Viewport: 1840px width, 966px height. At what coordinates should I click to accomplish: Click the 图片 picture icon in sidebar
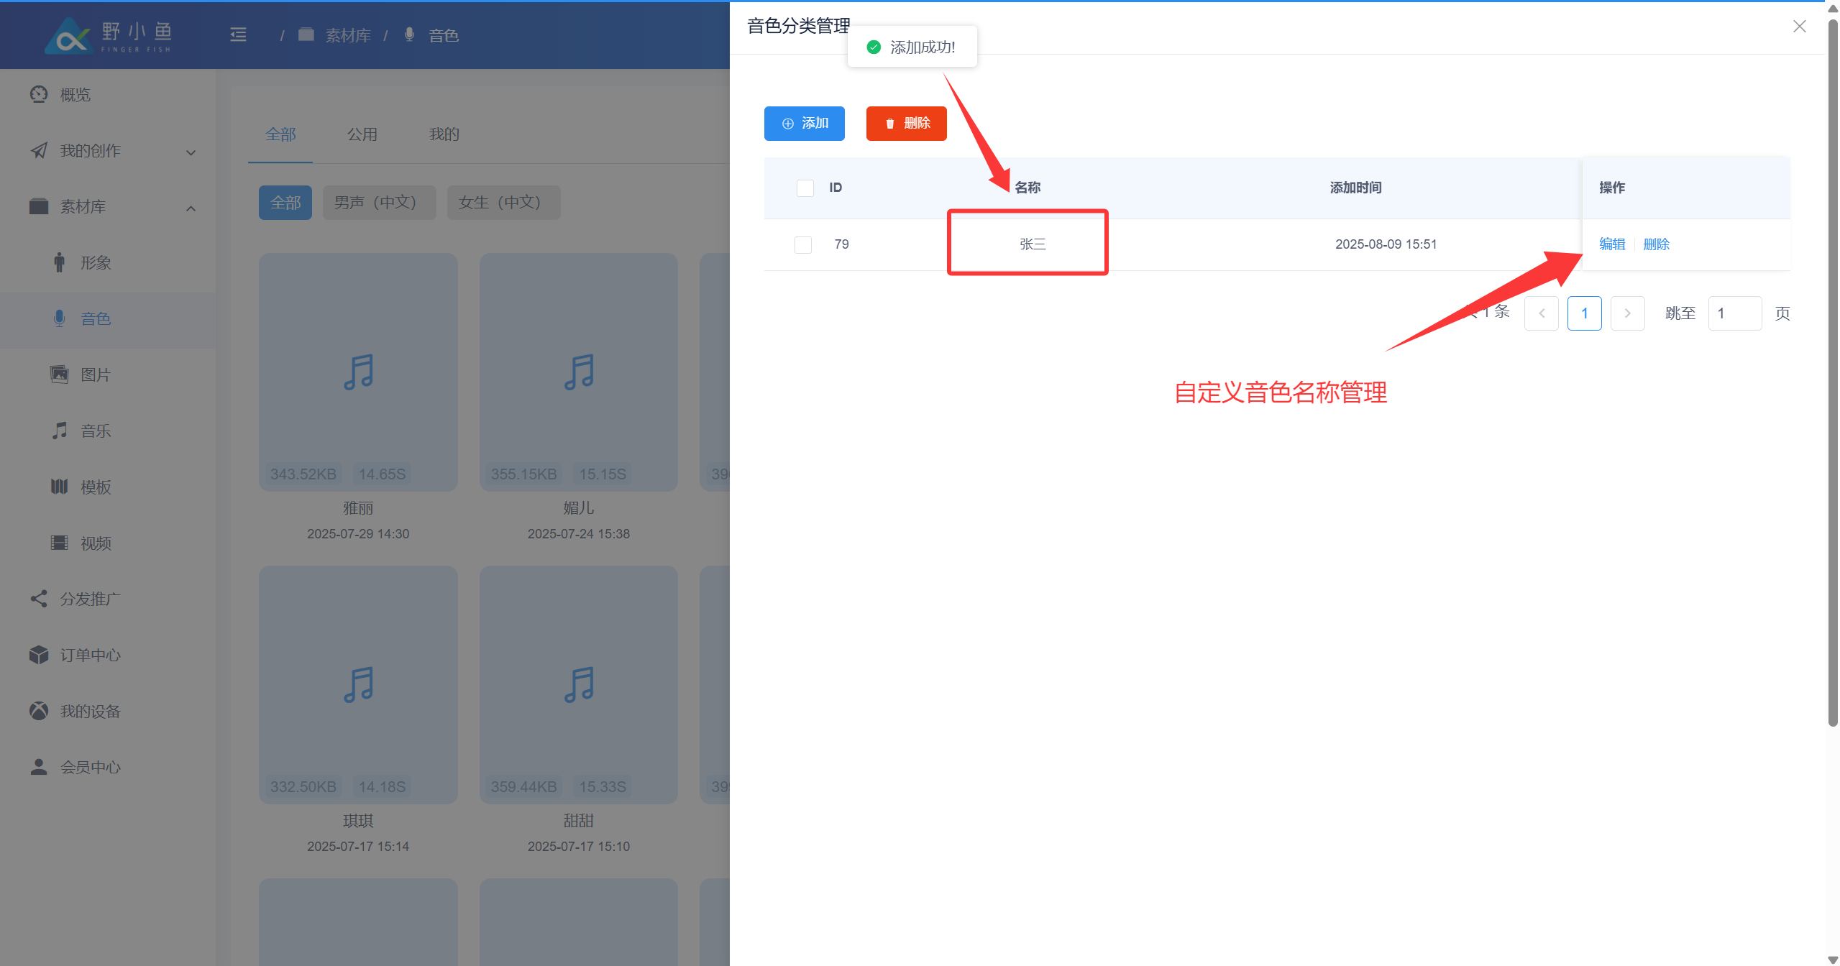click(59, 374)
